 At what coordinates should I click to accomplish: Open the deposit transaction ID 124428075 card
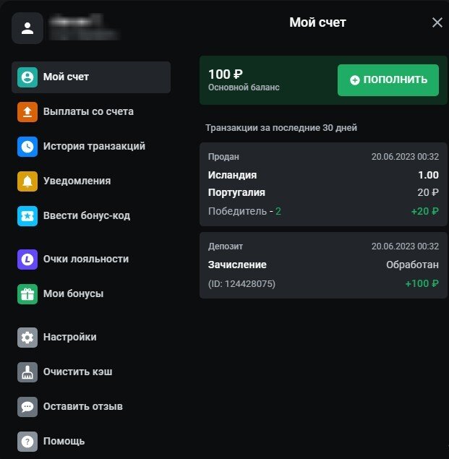pyautogui.click(x=322, y=265)
